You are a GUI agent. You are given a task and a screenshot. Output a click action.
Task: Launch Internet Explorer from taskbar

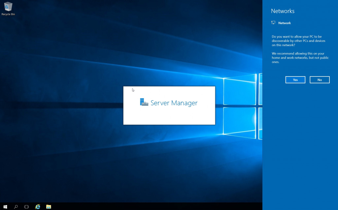click(x=38, y=207)
